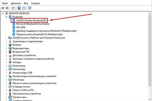Click the Bluetooth icon next to MS-2050
The image size is (152, 101).
pos(14,27)
